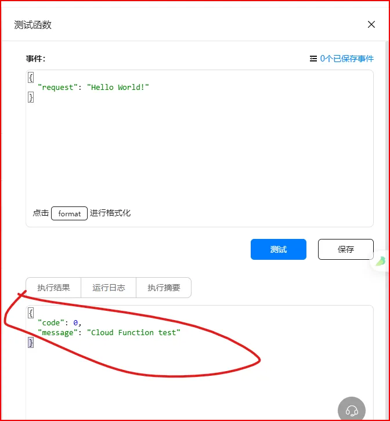Viewport: 390px width, 421px height.
Task: Click the 事件 label
Action: (x=36, y=59)
